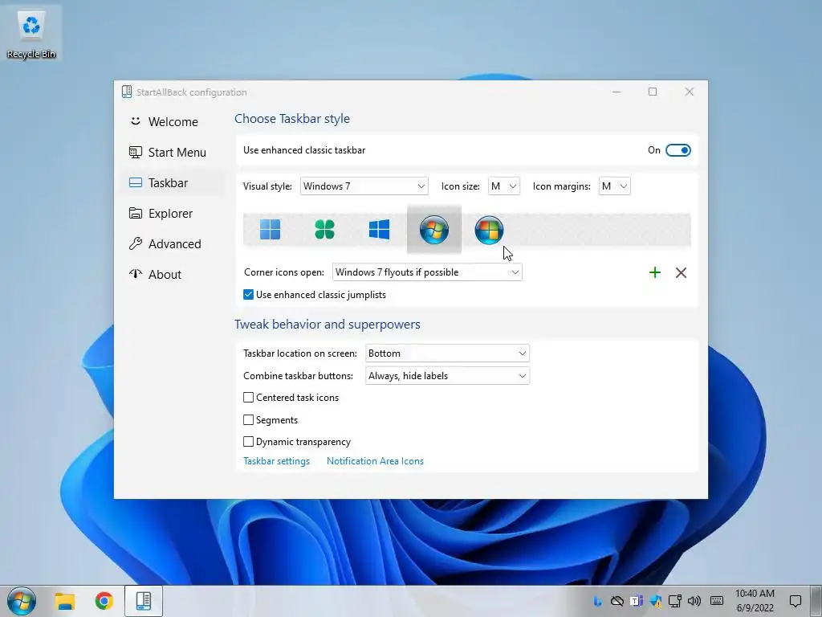Expand the Icon size dropdown
The height and width of the screenshot is (617, 822).
pos(504,186)
